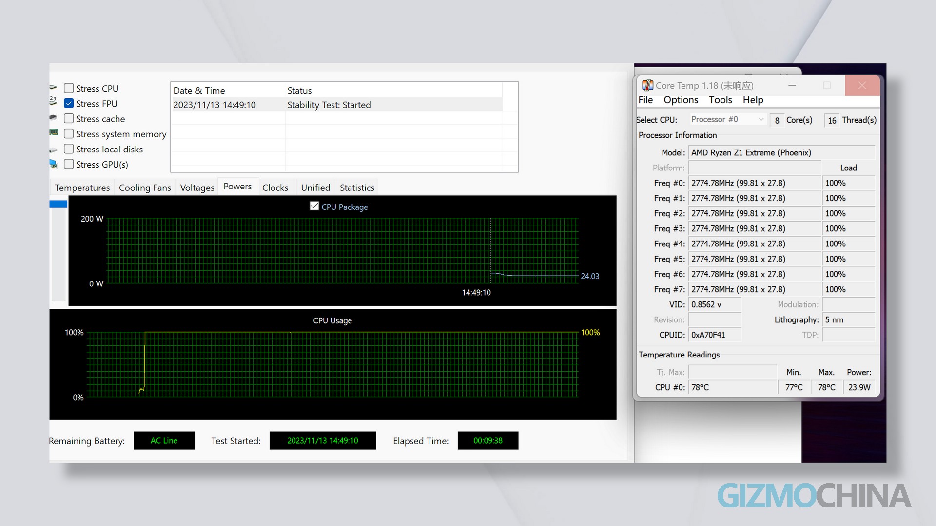The width and height of the screenshot is (936, 526).
Task: Toggle the CPU Package graph checkbox
Action: (314, 206)
